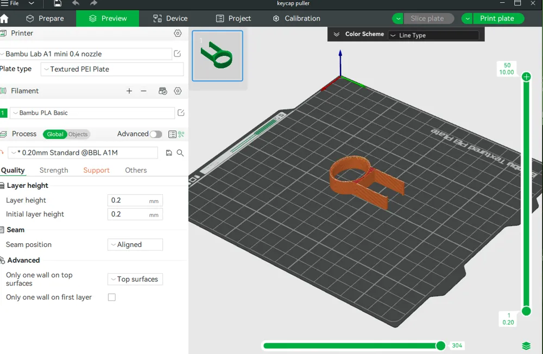The image size is (543, 354).
Task: Open the Bambu PLA Basic filament dropdown
Action: click(x=92, y=113)
